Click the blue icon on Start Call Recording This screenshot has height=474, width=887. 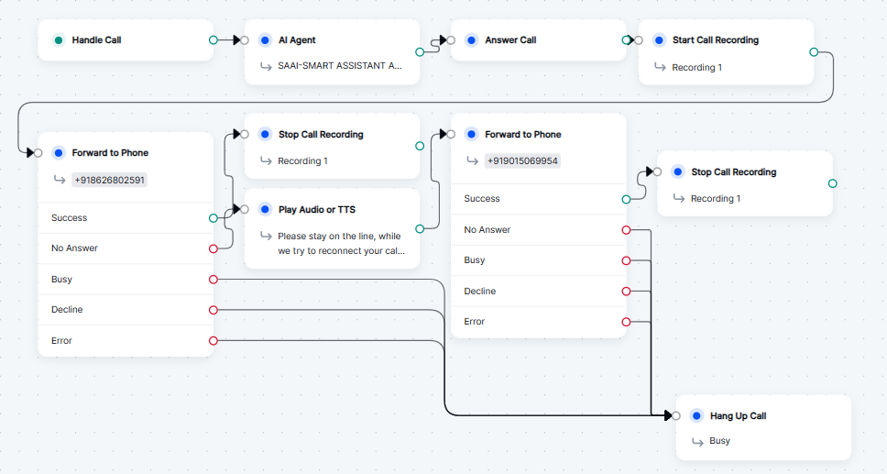(x=659, y=40)
